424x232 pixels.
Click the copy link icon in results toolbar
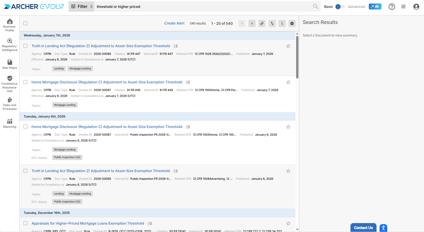coord(262,23)
